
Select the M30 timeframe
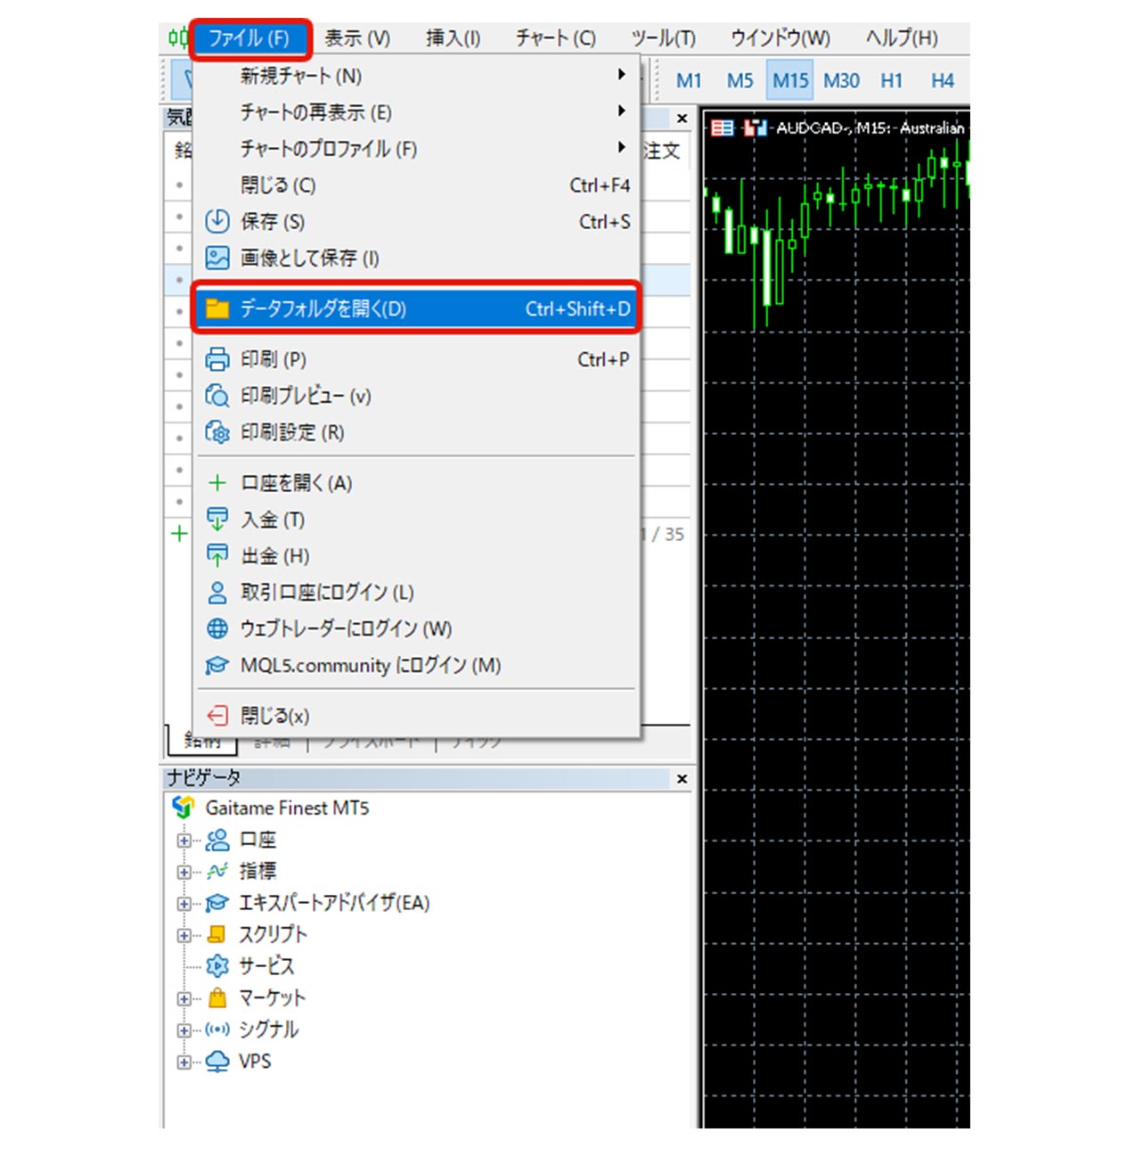841,81
